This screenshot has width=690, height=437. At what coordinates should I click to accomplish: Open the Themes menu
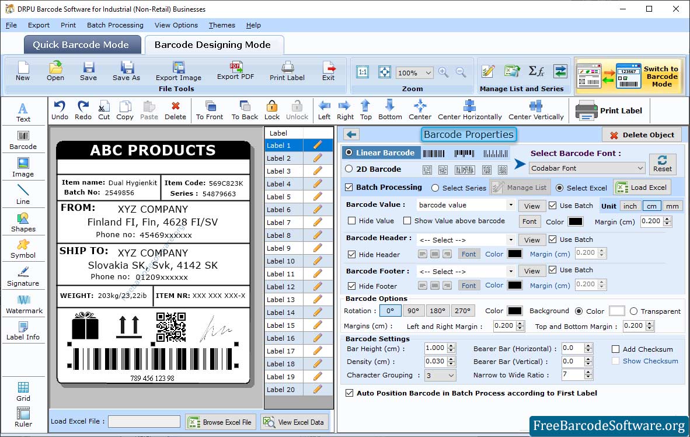tap(222, 25)
